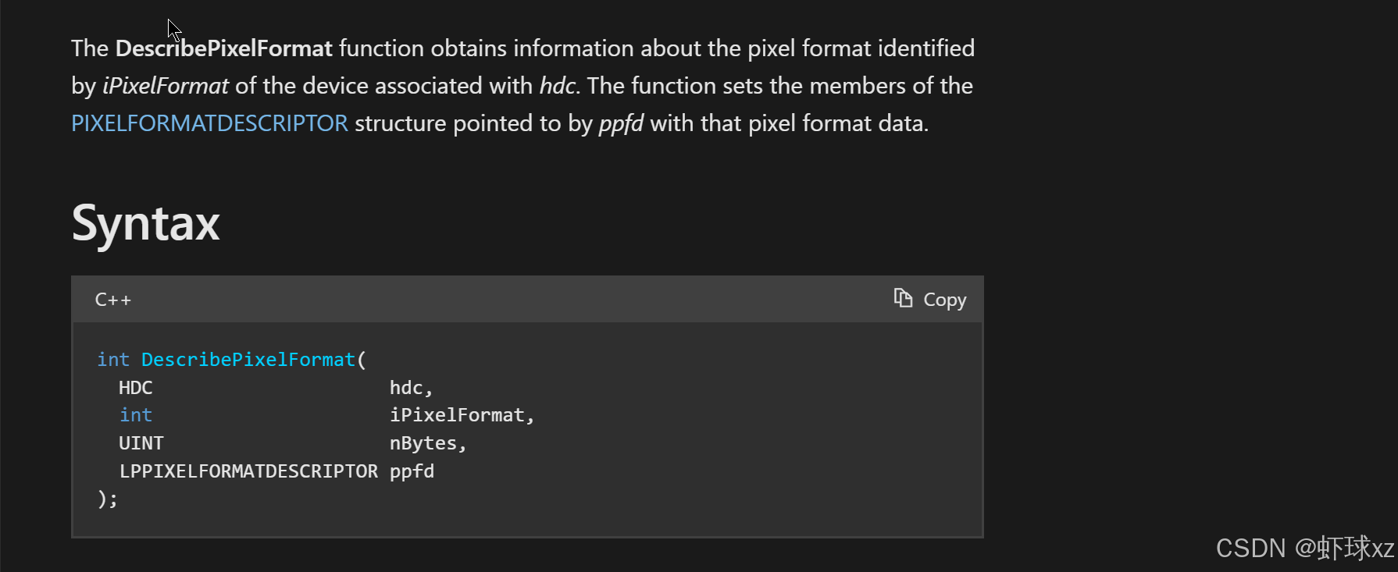The width and height of the screenshot is (1398, 572).
Task: Click the C++ language label
Action: (x=113, y=300)
